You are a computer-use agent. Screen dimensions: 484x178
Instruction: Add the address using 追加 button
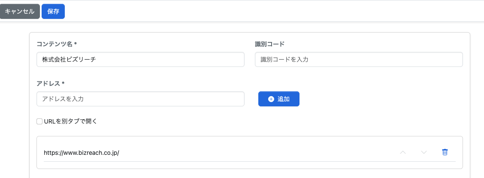click(x=279, y=99)
